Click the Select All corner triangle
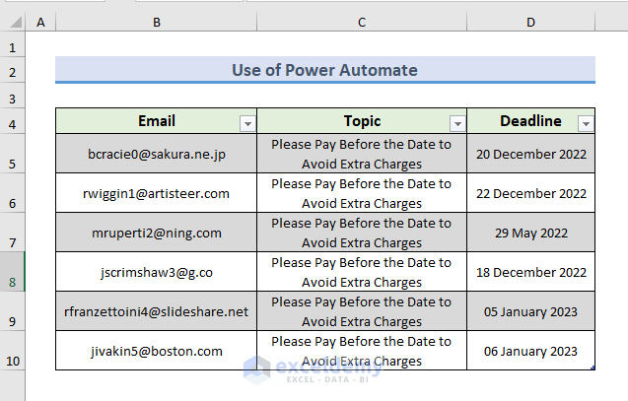The height and width of the screenshot is (401, 628). pos(15,22)
